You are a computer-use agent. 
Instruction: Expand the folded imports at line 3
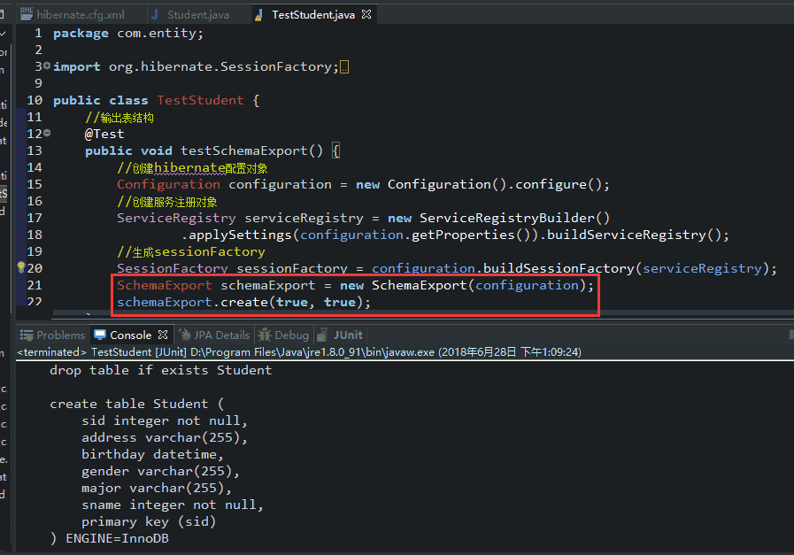tap(47, 66)
